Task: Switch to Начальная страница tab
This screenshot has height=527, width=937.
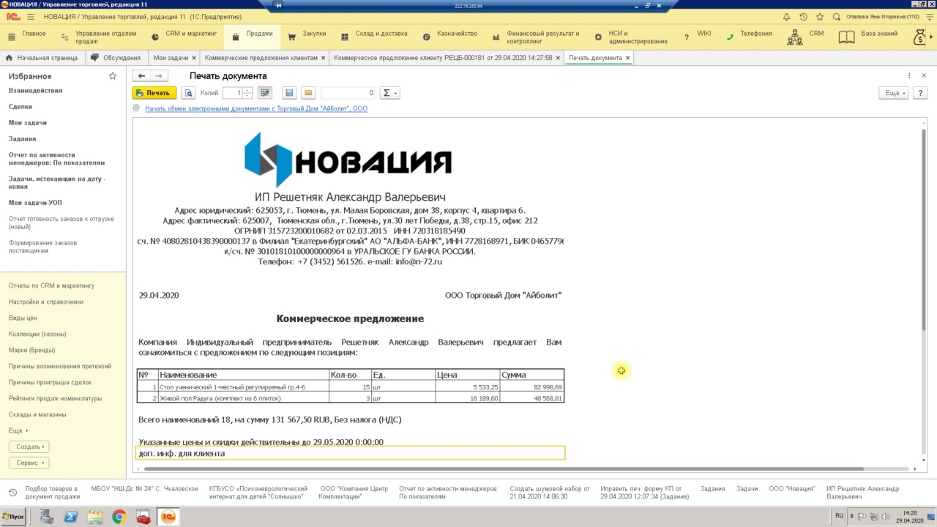Action: [x=42, y=58]
